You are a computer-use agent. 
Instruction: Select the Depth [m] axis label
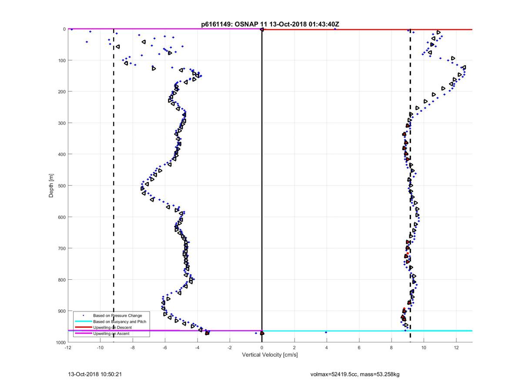(51, 186)
